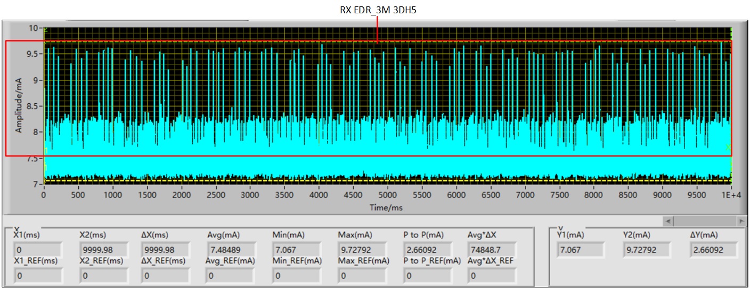Click the Avg*ΔX_REF value field

pos(493,276)
